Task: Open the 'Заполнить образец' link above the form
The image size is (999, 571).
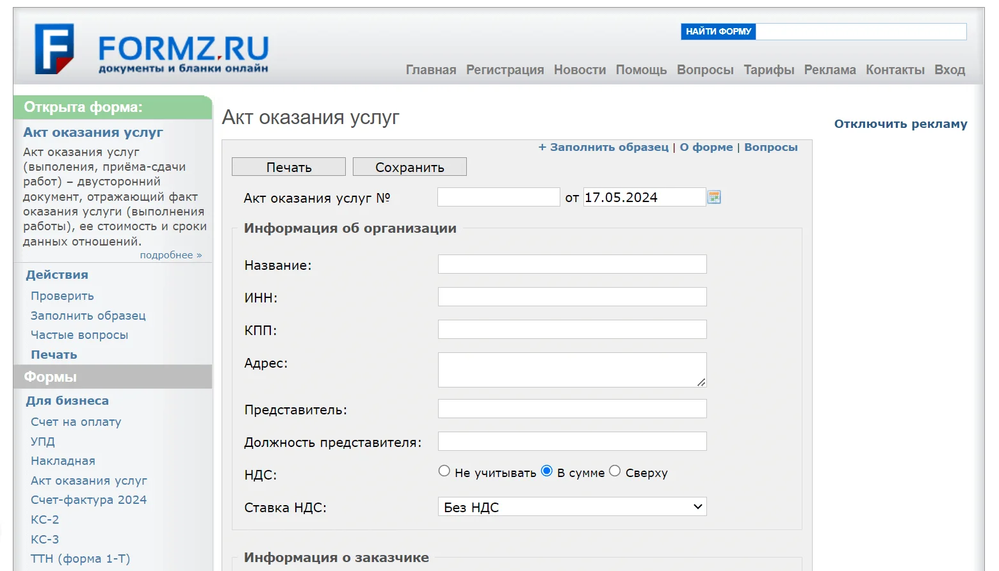Action: (x=608, y=147)
